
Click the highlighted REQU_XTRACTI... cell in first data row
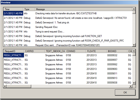click(14, 55)
